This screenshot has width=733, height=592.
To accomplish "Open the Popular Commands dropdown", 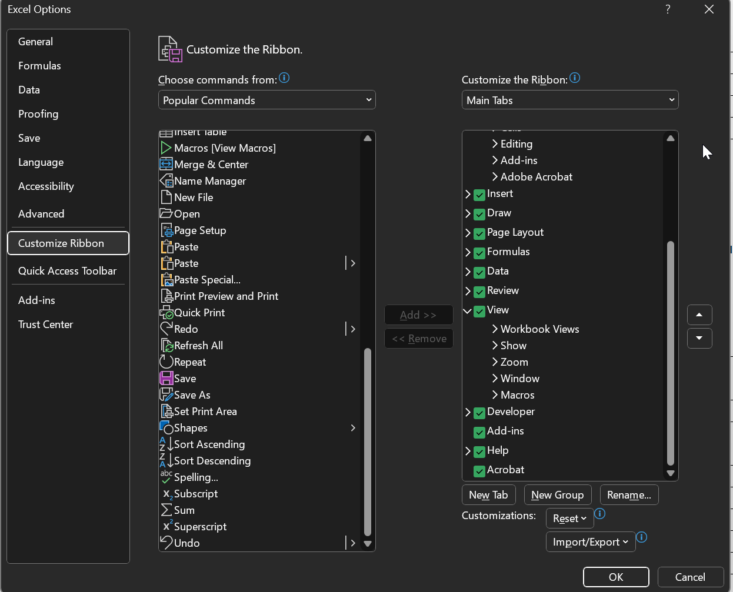I will click(x=267, y=100).
